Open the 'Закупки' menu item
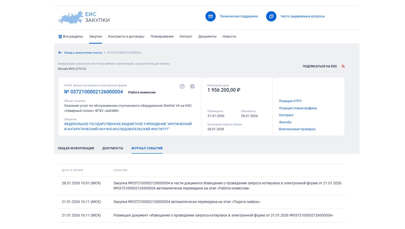Screen dimensions: 405x229 [96, 36]
